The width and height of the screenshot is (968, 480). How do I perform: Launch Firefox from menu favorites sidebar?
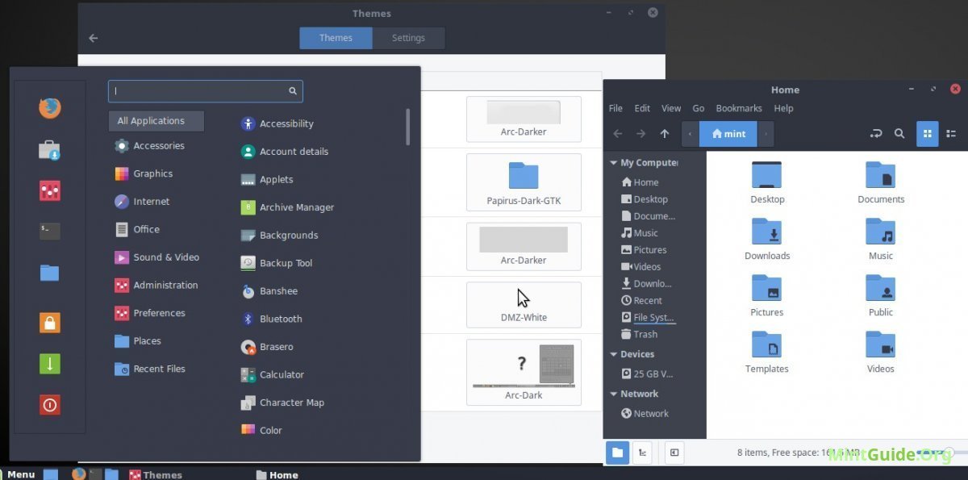coord(50,107)
